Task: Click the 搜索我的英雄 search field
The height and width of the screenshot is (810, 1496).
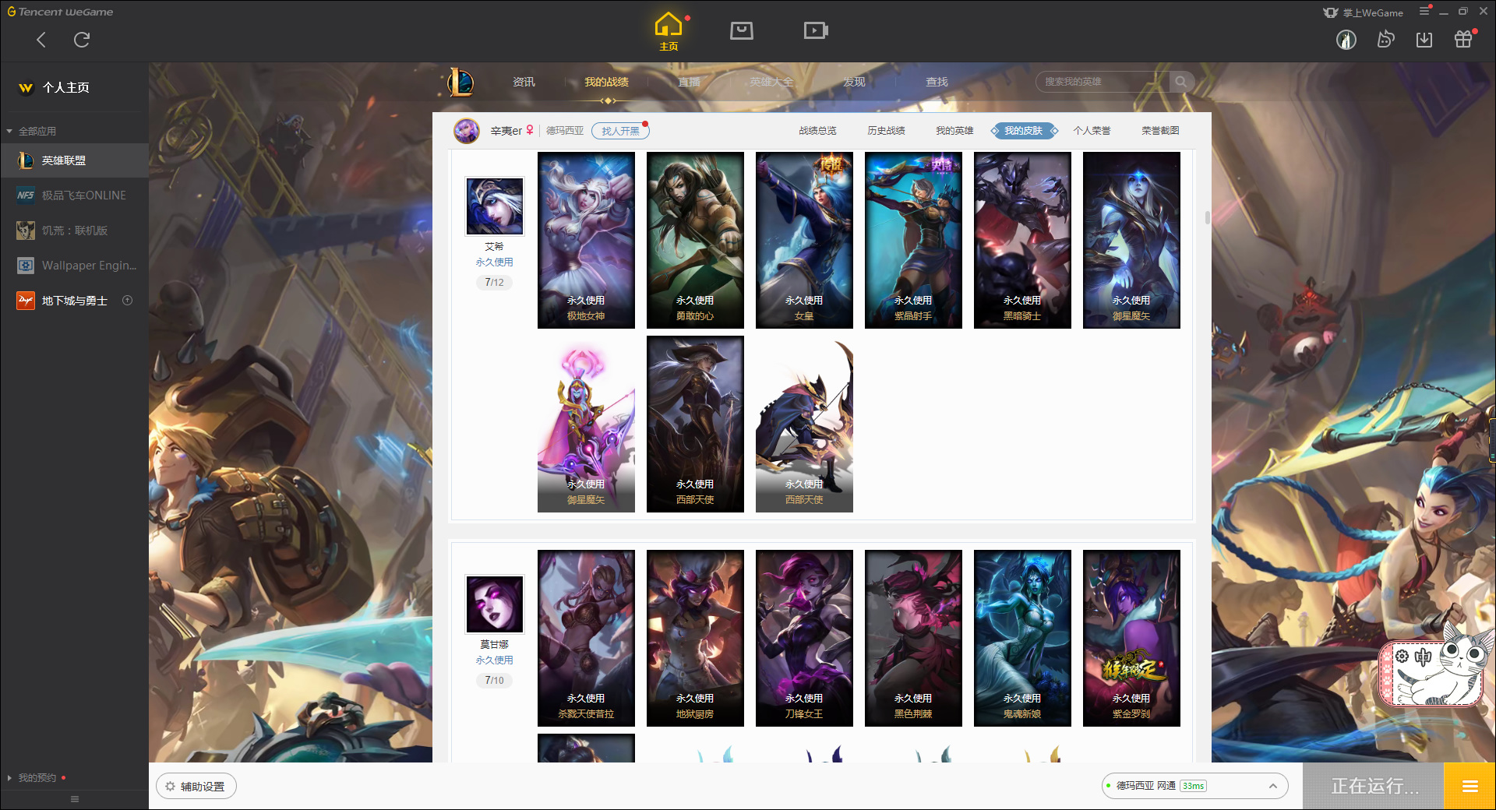Action: pyautogui.click(x=1103, y=82)
